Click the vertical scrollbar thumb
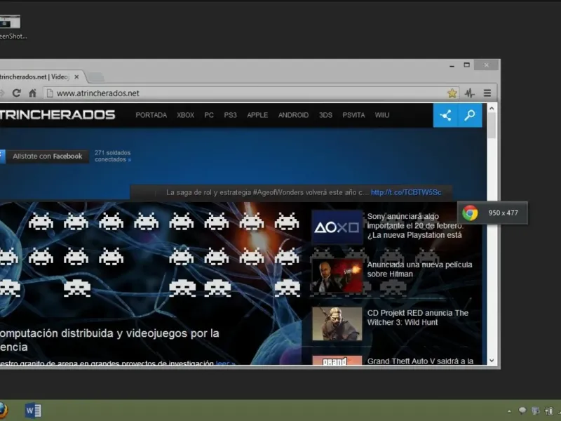561x421 pixels. pyautogui.click(x=492, y=126)
